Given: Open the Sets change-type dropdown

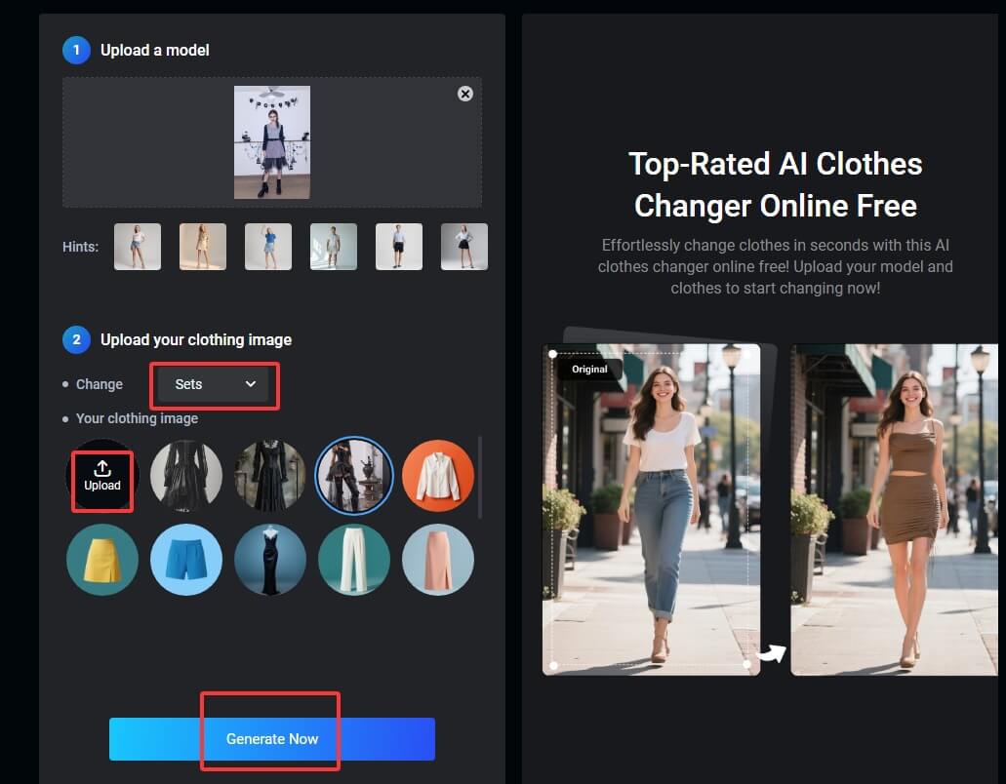Looking at the screenshot, I should (214, 384).
